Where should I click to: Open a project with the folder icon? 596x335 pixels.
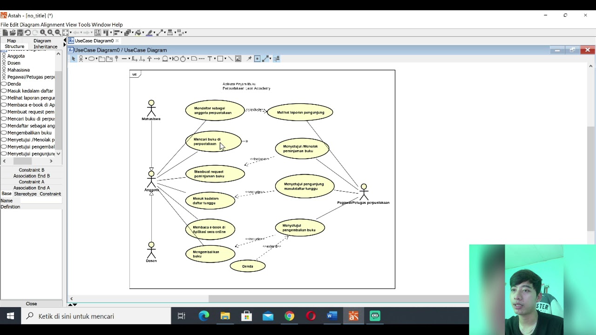point(13,33)
